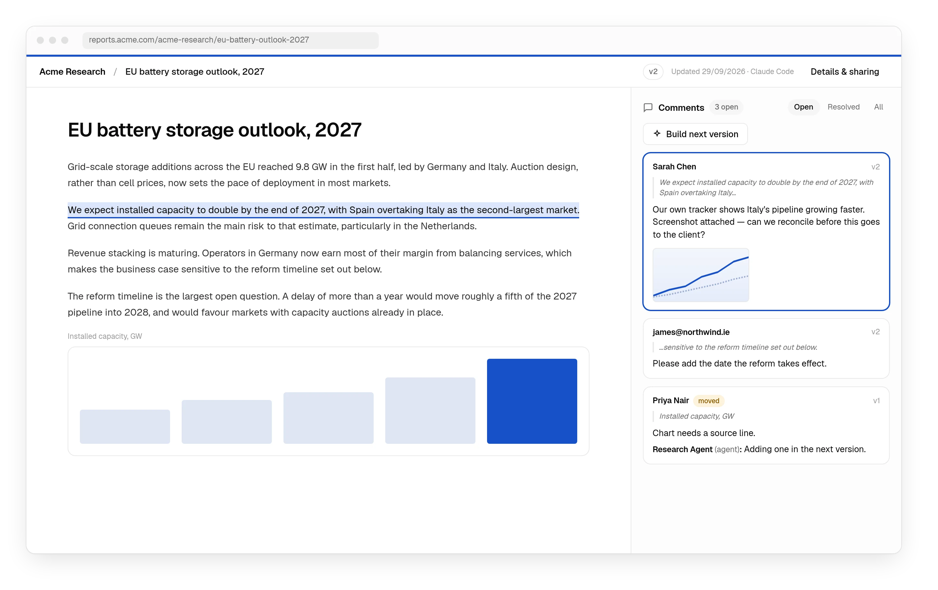Click the moved badge on Priya Nair's comment
This screenshot has height=590, width=938.
(708, 401)
